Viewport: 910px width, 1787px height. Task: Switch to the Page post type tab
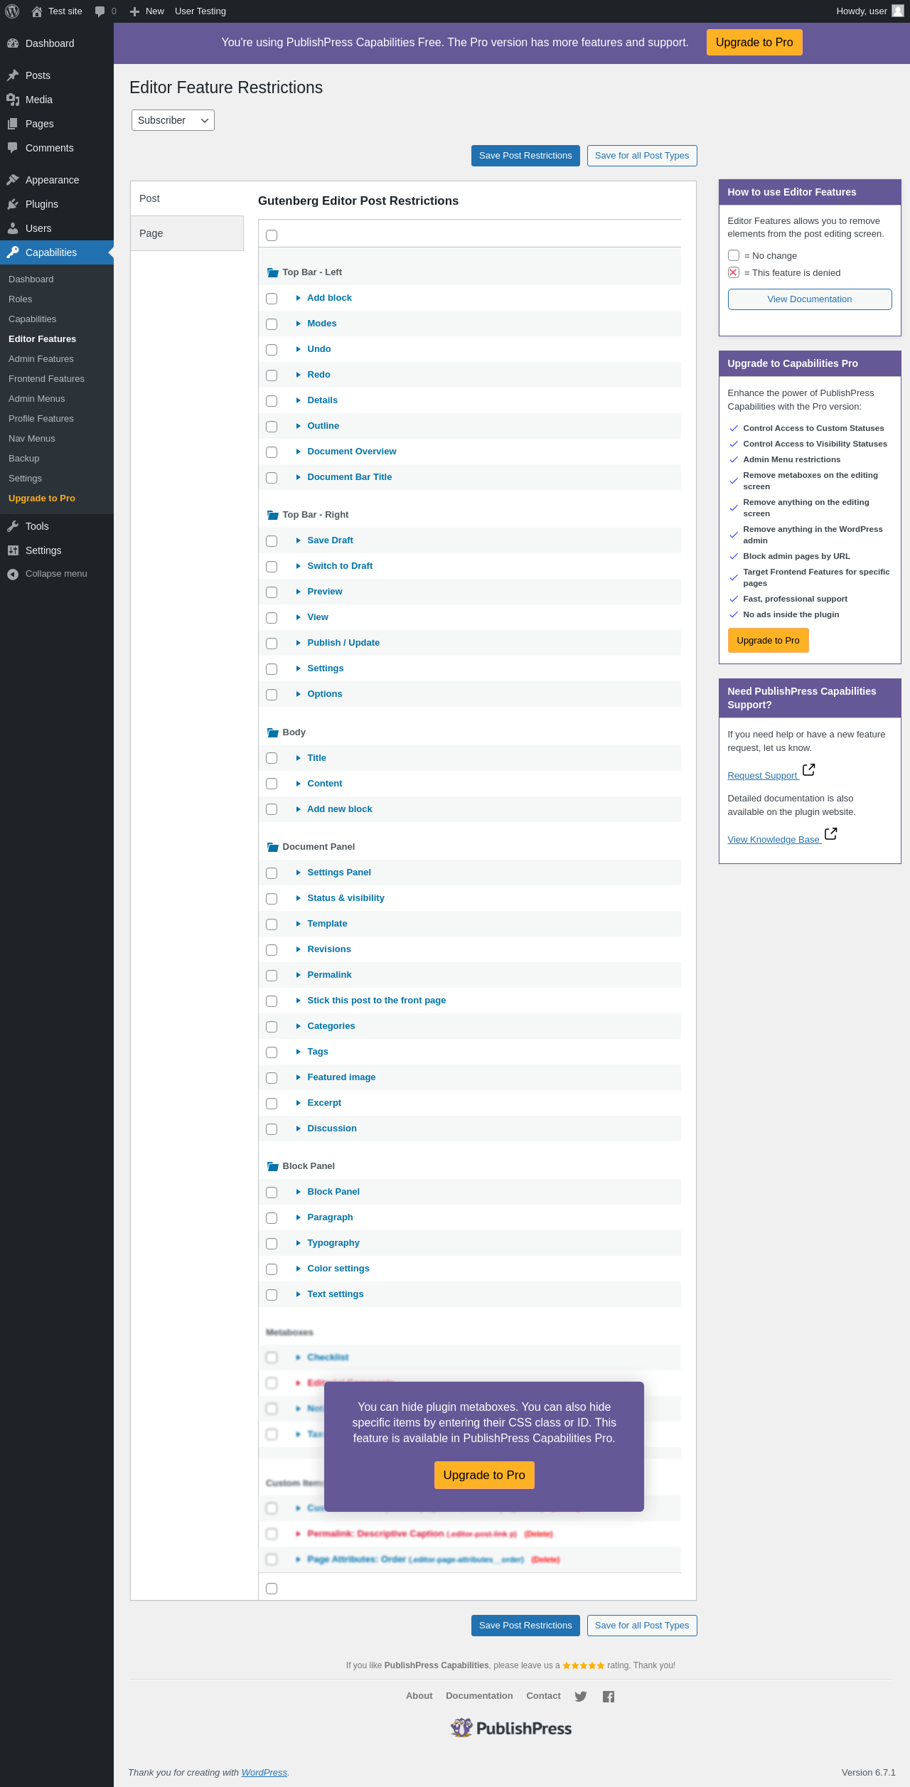[187, 233]
